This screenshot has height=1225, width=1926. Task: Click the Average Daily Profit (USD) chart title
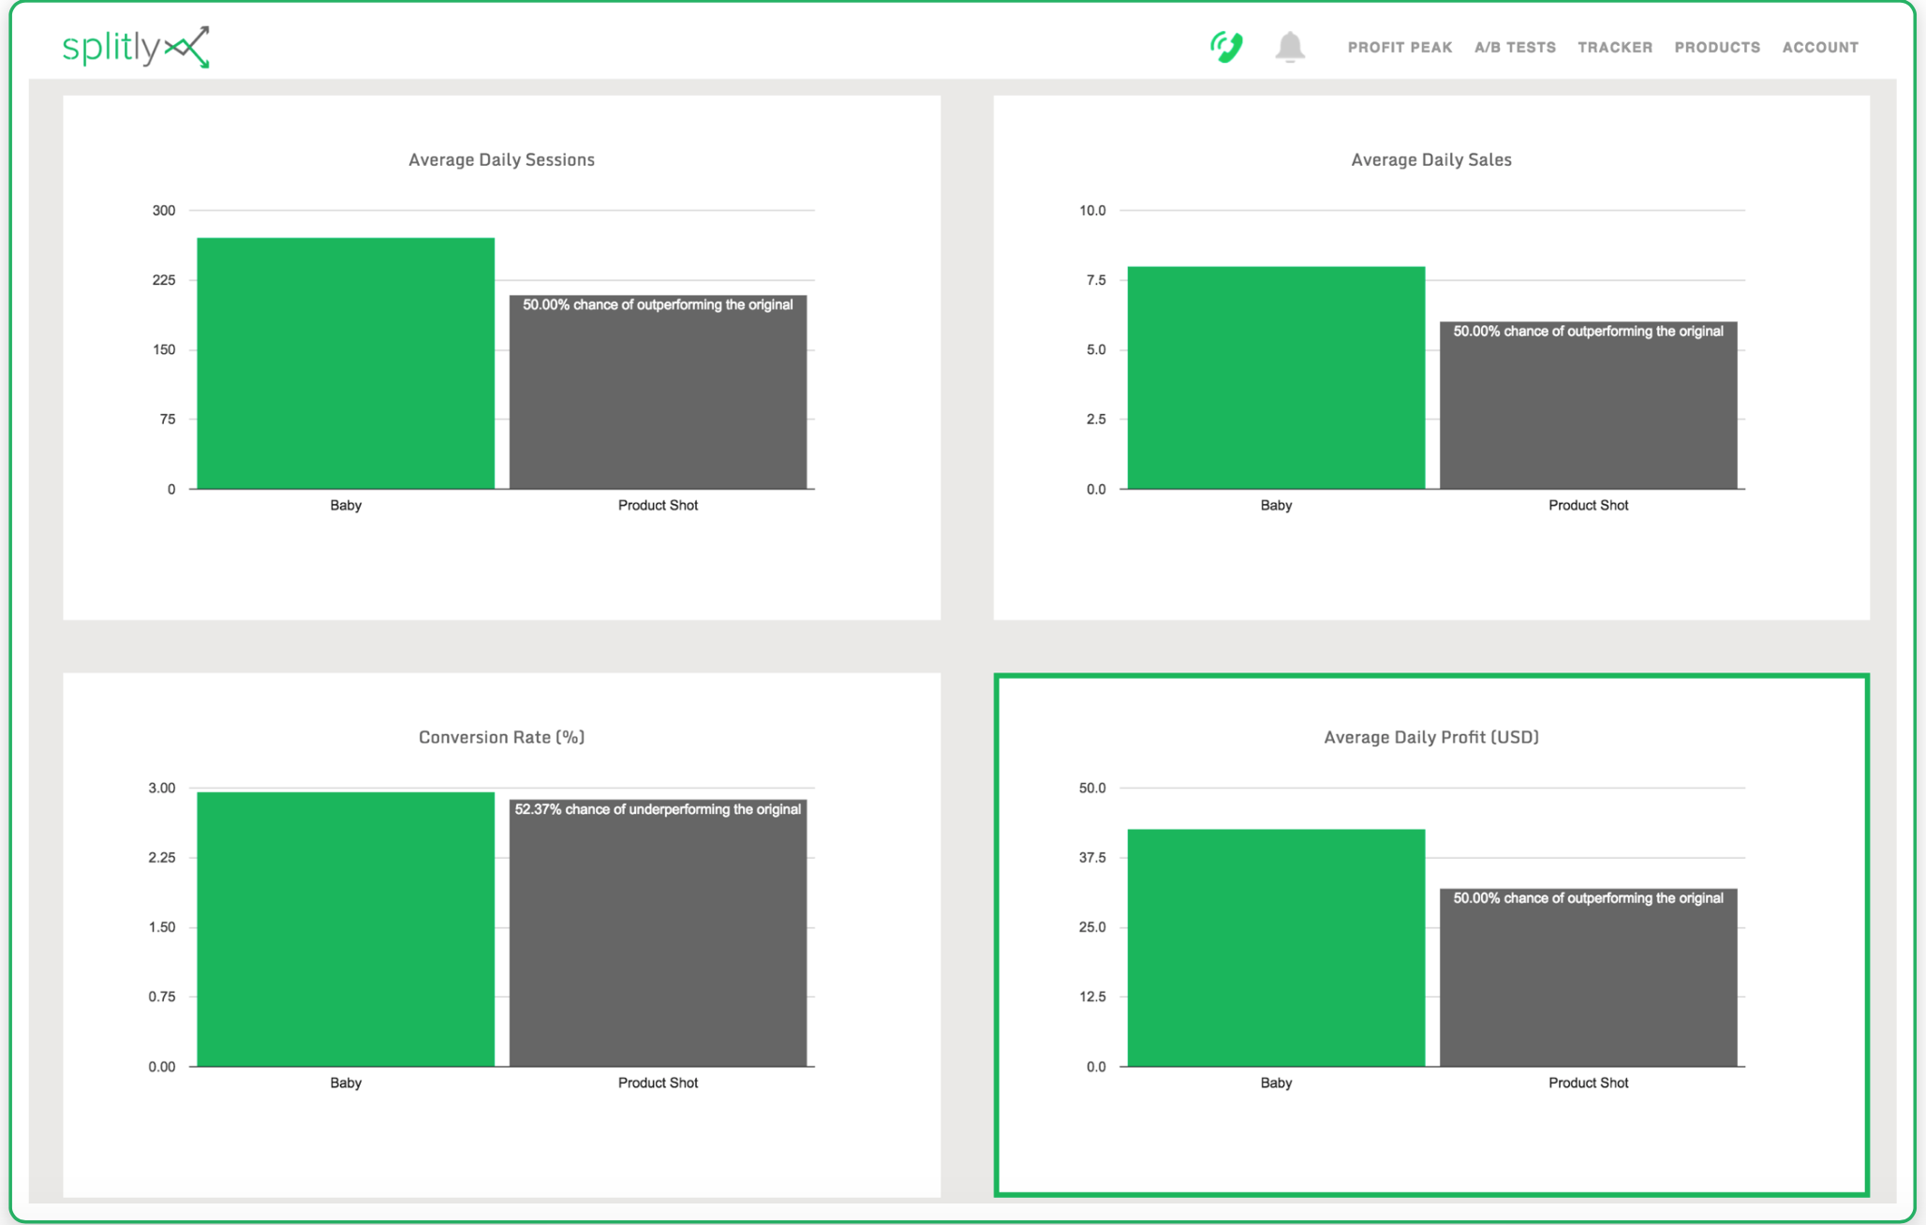(x=1431, y=737)
